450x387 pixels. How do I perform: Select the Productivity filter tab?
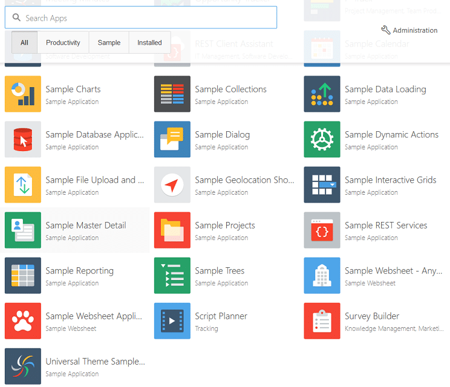pyautogui.click(x=63, y=42)
